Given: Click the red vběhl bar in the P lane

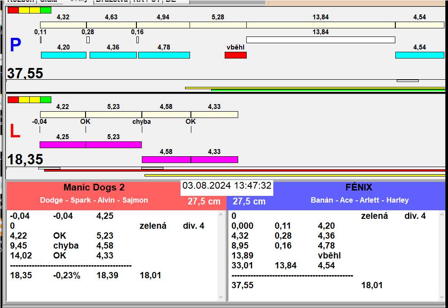Looking at the screenshot, I should click(235, 55).
